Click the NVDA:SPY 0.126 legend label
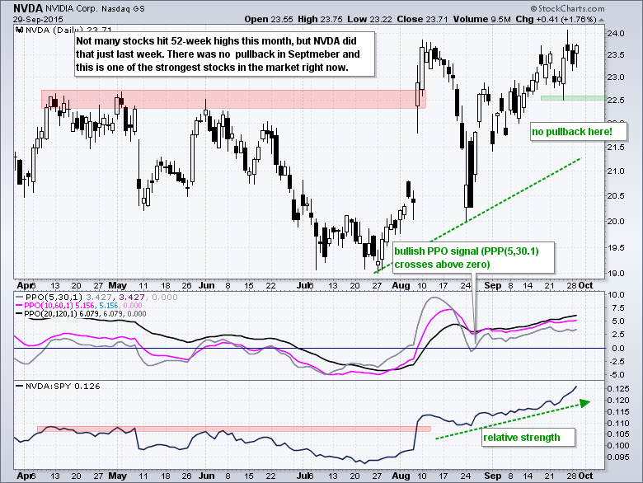Image resolution: width=643 pixels, height=483 pixels. point(58,387)
